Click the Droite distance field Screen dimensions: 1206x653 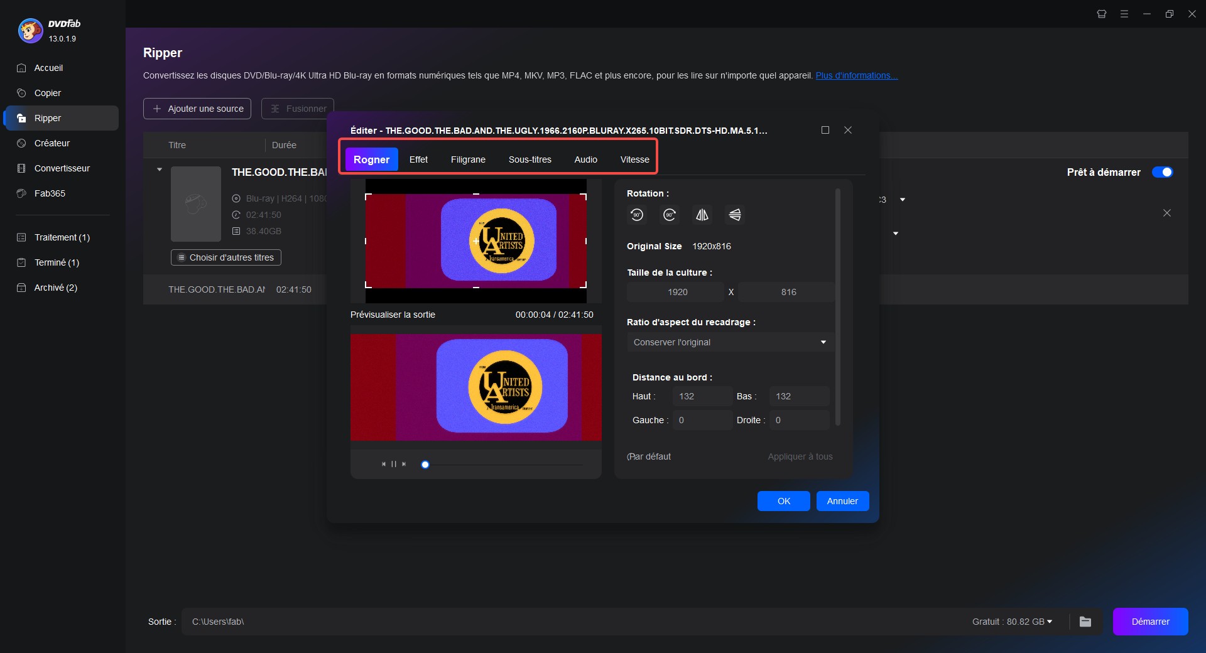(799, 420)
